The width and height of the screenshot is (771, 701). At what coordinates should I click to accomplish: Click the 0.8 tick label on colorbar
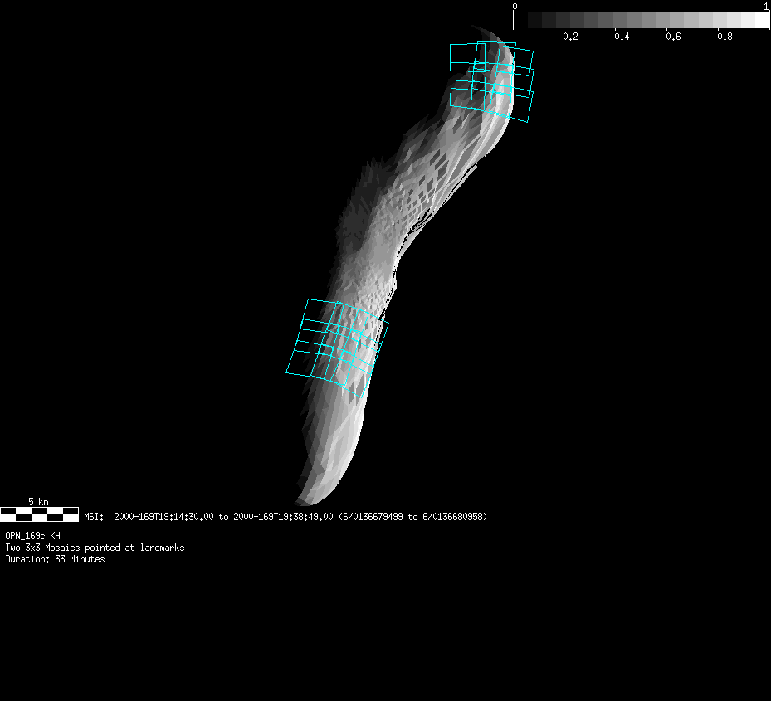tap(725, 37)
